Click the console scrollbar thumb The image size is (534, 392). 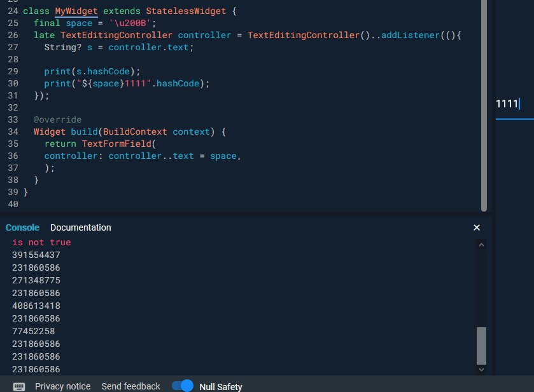tap(481, 346)
